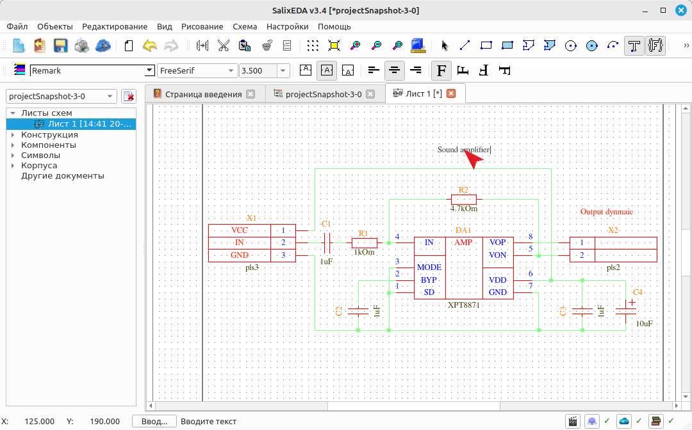This screenshot has width=692, height=430.
Task: Toggle centered text alignment
Action: click(394, 70)
